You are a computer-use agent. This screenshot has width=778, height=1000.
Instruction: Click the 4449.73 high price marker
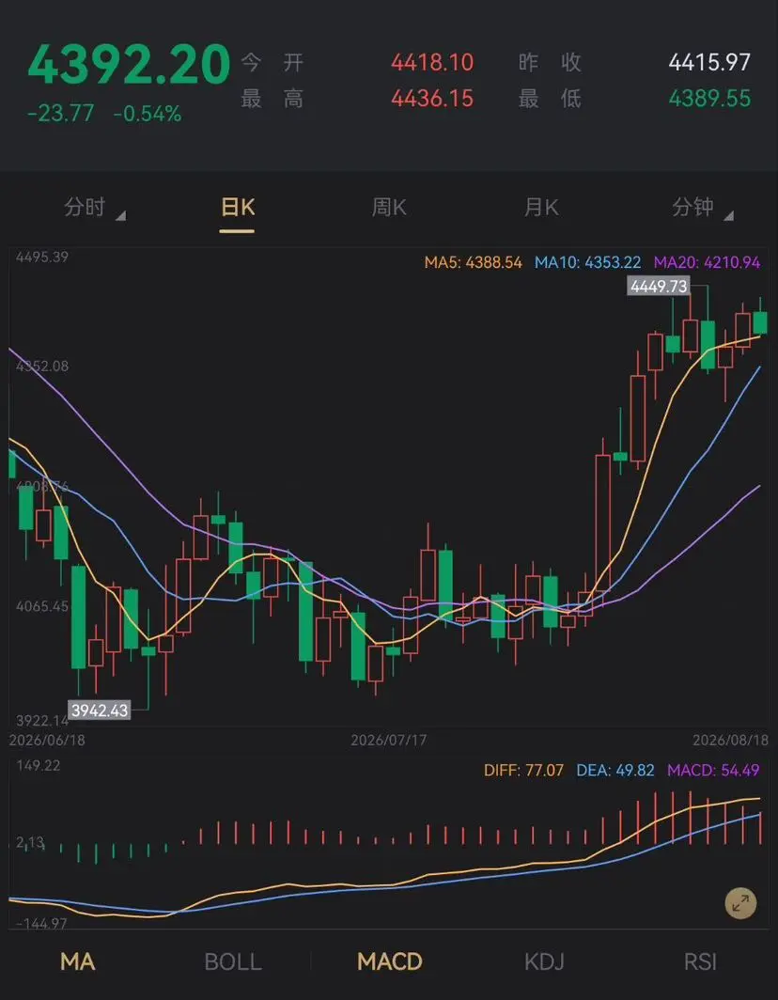coord(659,287)
